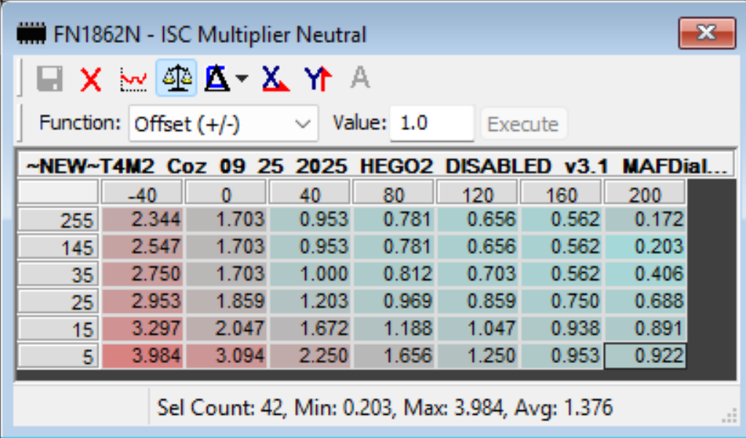Click the table's top-left corner cell

(58, 194)
